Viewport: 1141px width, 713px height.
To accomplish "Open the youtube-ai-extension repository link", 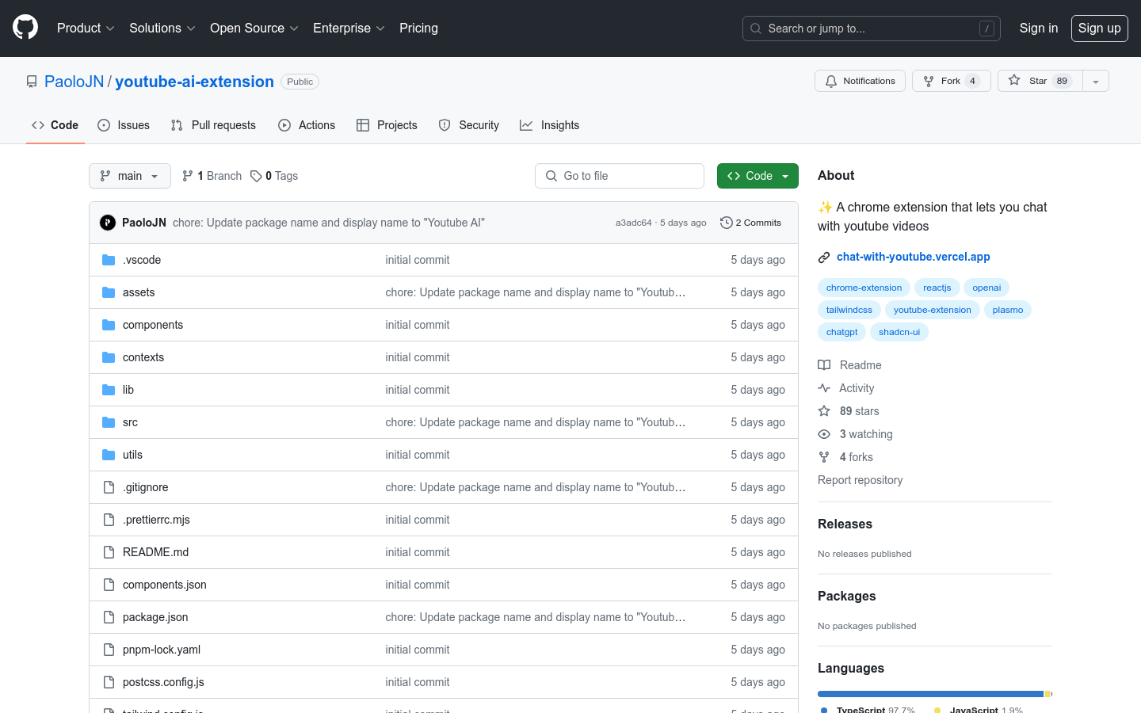I will click(x=194, y=82).
